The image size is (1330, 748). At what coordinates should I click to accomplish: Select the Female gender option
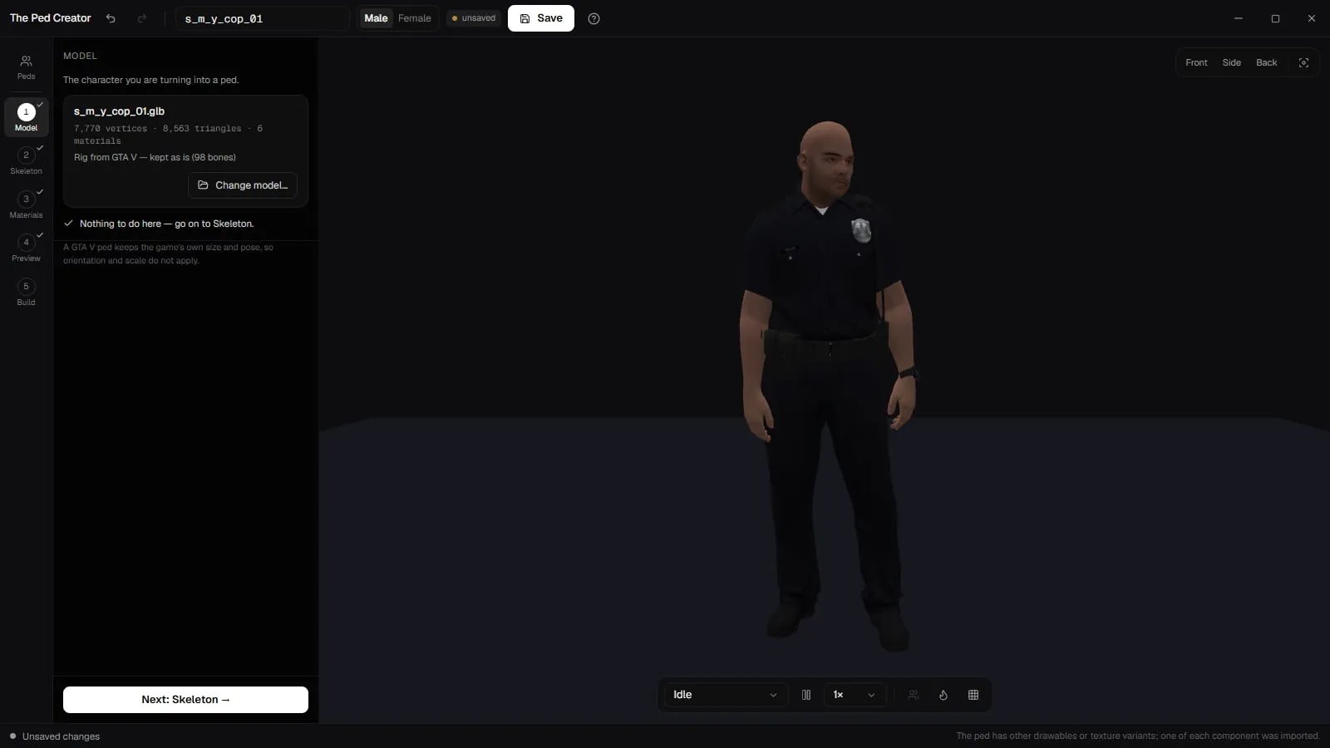[x=414, y=18]
